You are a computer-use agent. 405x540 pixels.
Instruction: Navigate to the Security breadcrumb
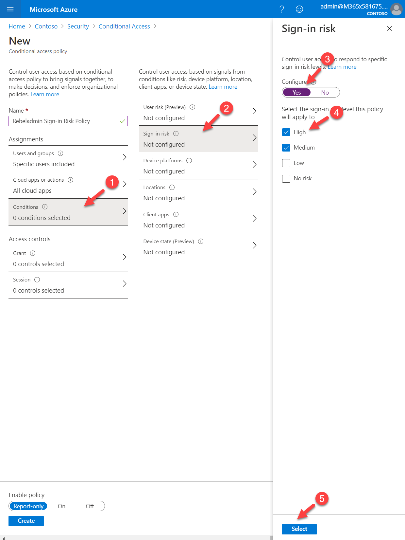(x=78, y=26)
